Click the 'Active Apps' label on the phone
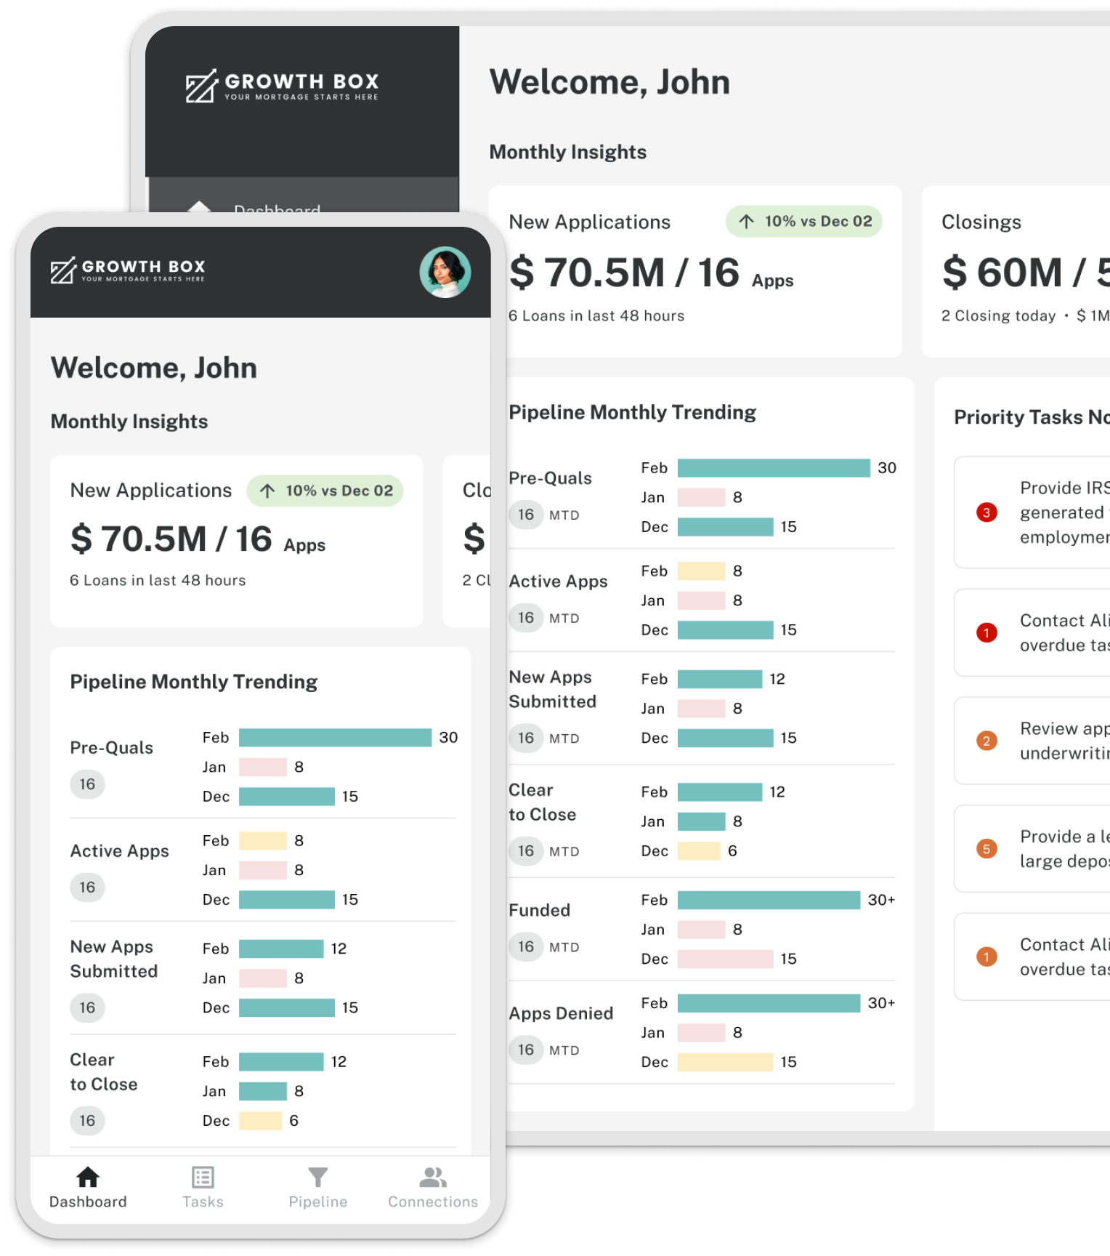 point(119,851)
